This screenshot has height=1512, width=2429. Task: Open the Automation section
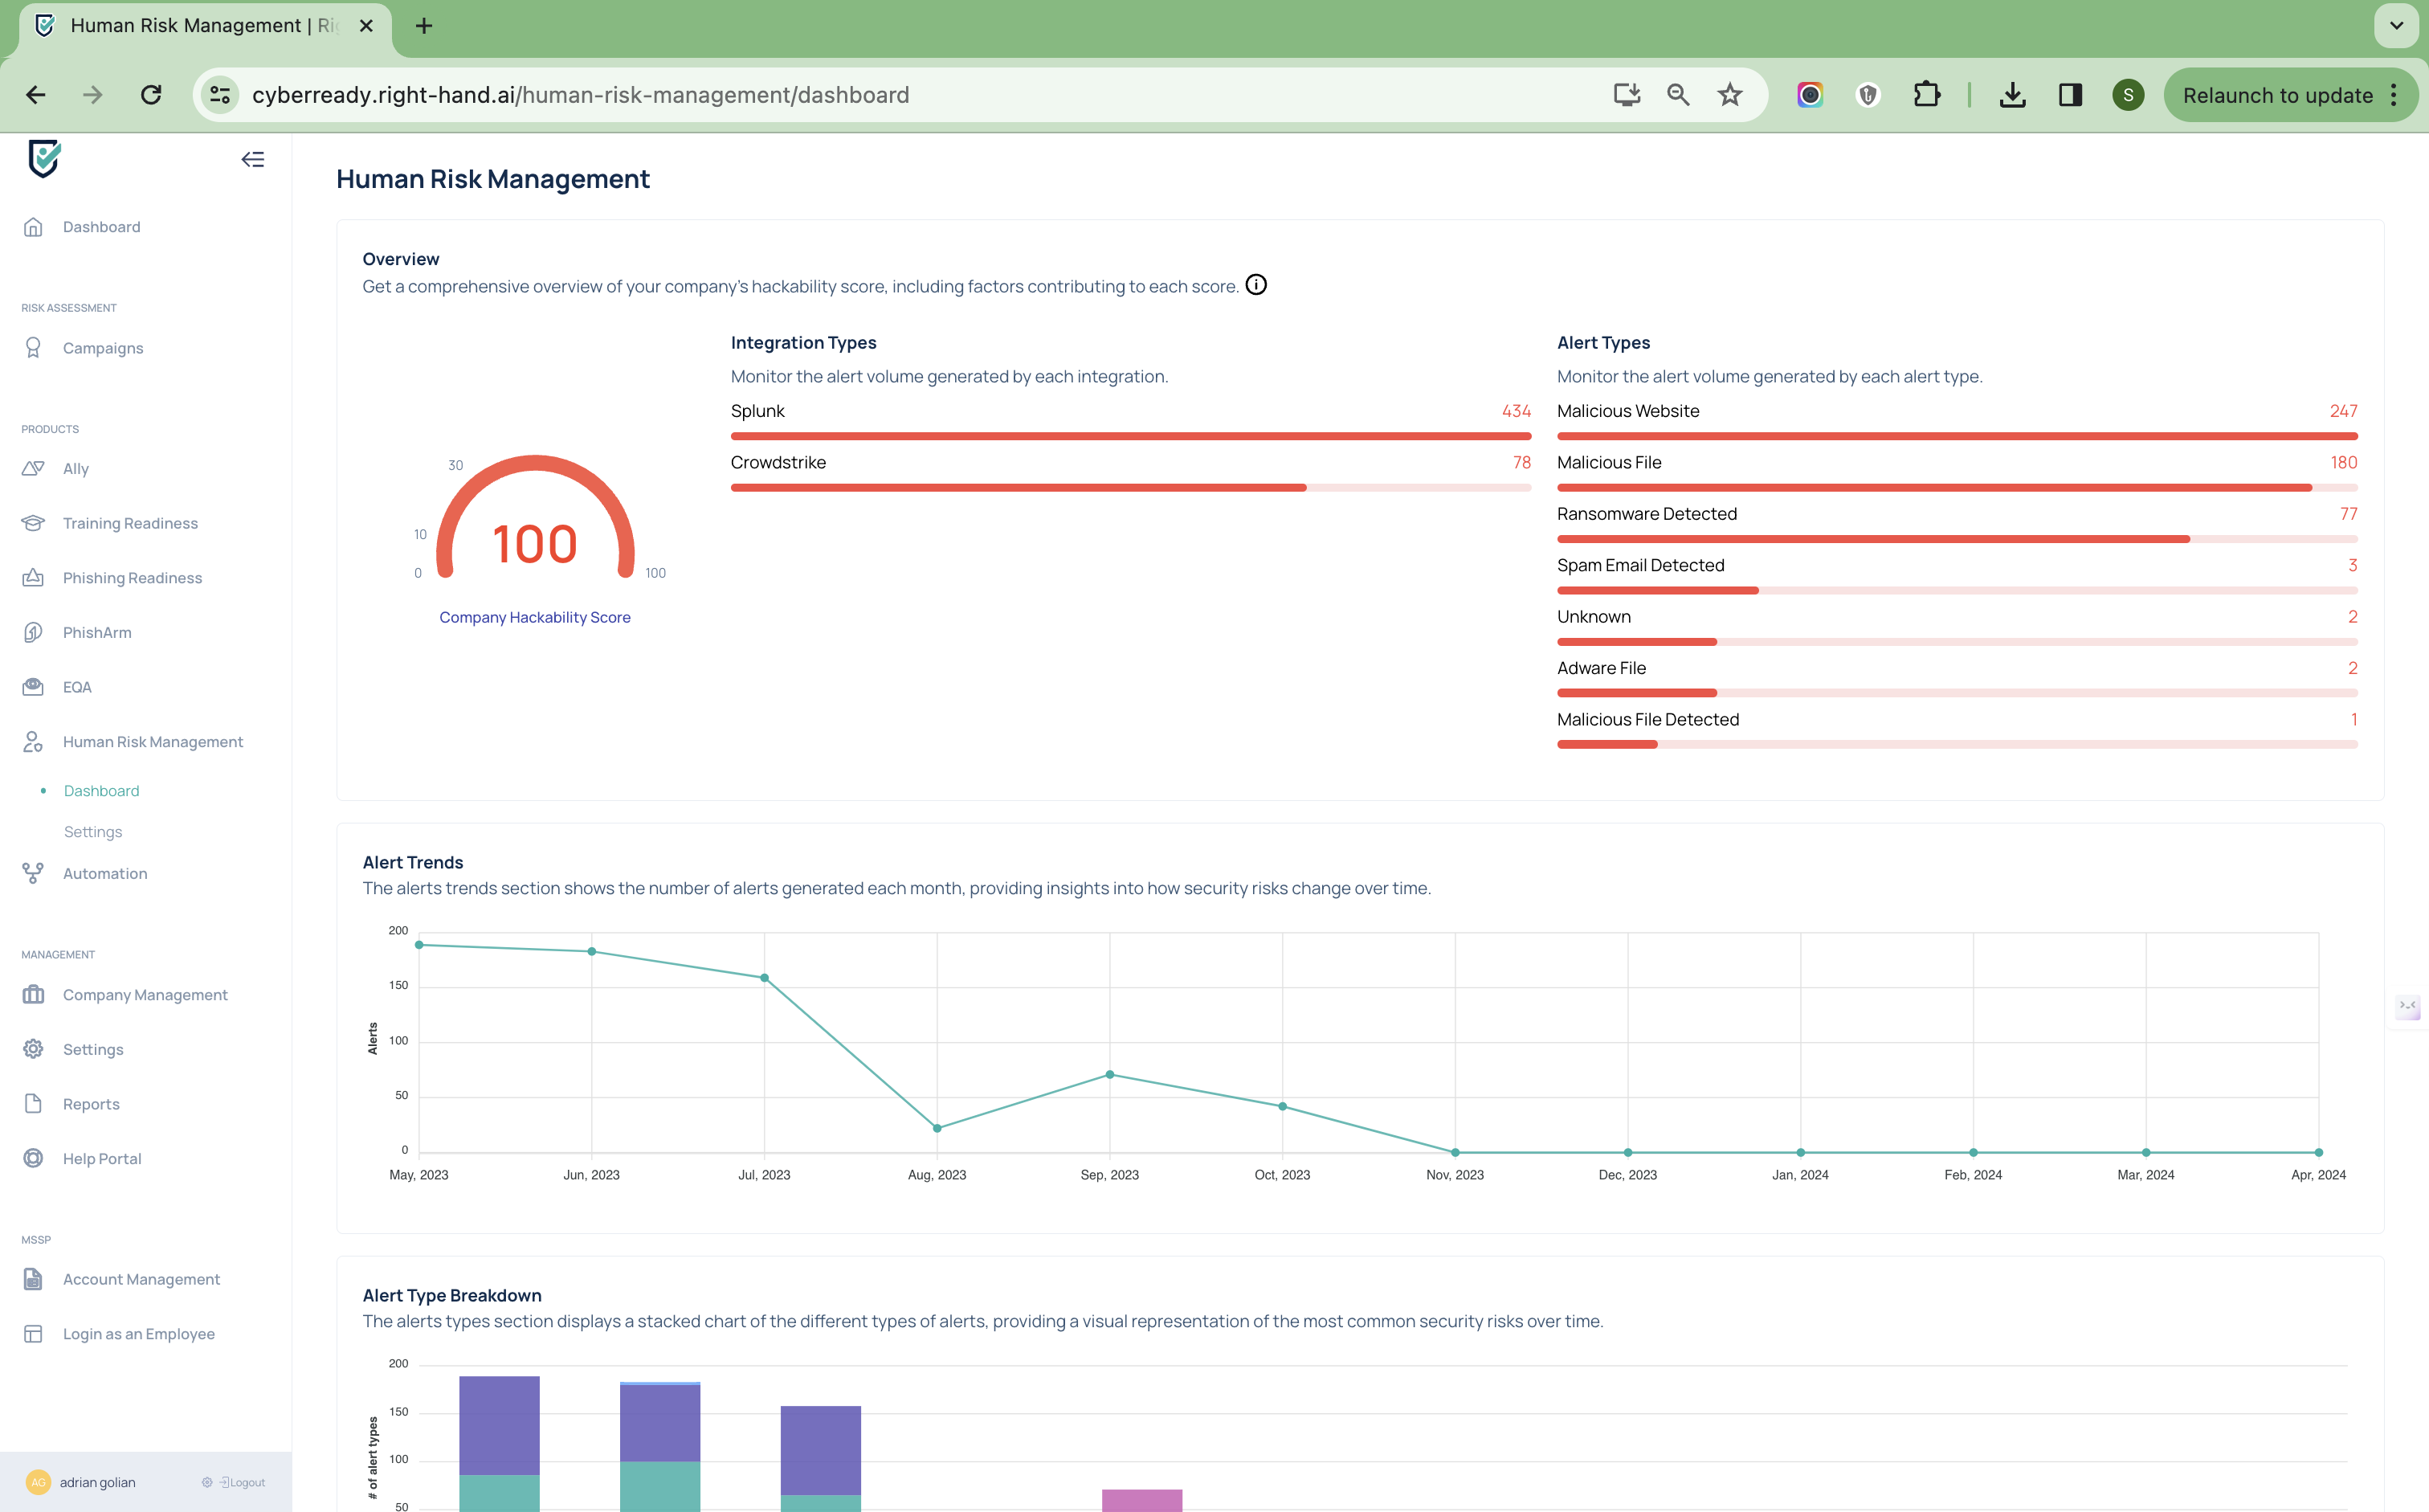point(105,874)
